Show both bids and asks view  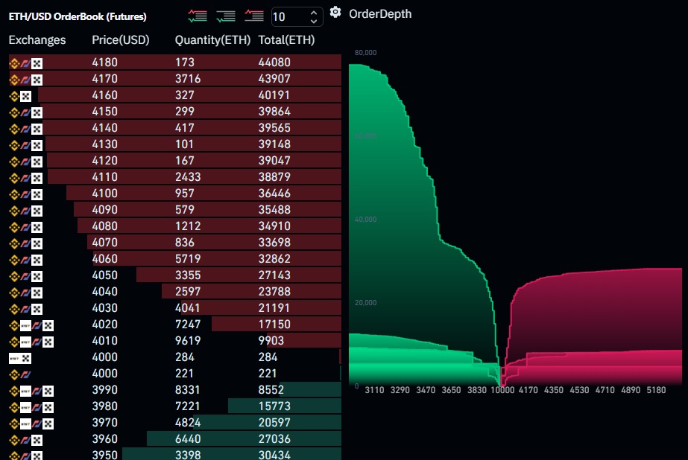point(198,16)
